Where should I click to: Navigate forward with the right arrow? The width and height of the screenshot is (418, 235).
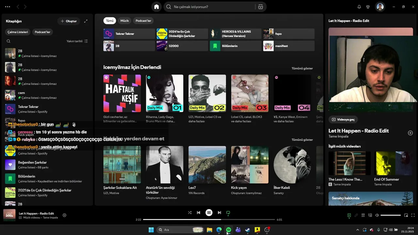pos(25,7)
